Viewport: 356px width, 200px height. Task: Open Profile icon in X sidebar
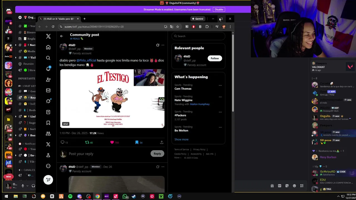pos(48,155)
